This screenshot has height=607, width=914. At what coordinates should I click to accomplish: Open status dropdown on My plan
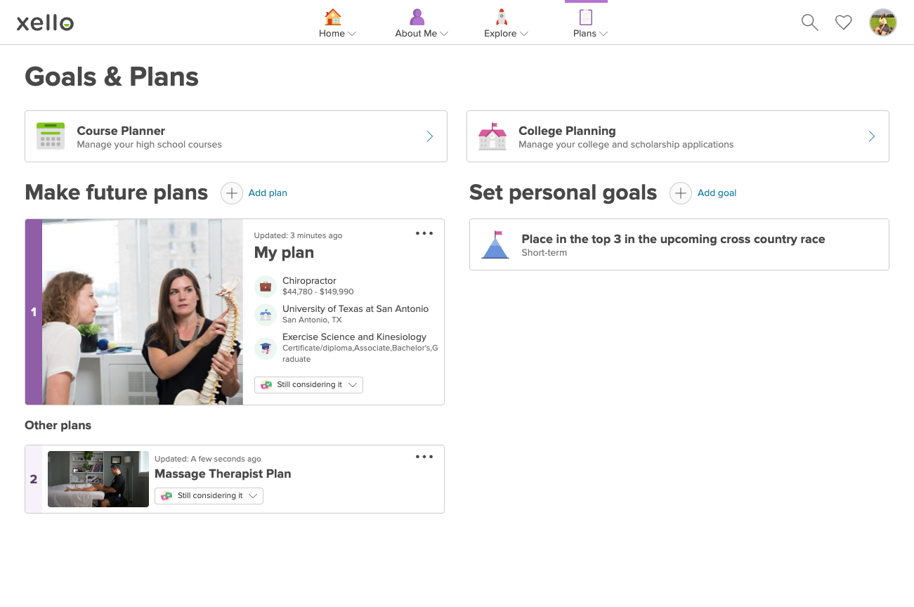(308, 385)
